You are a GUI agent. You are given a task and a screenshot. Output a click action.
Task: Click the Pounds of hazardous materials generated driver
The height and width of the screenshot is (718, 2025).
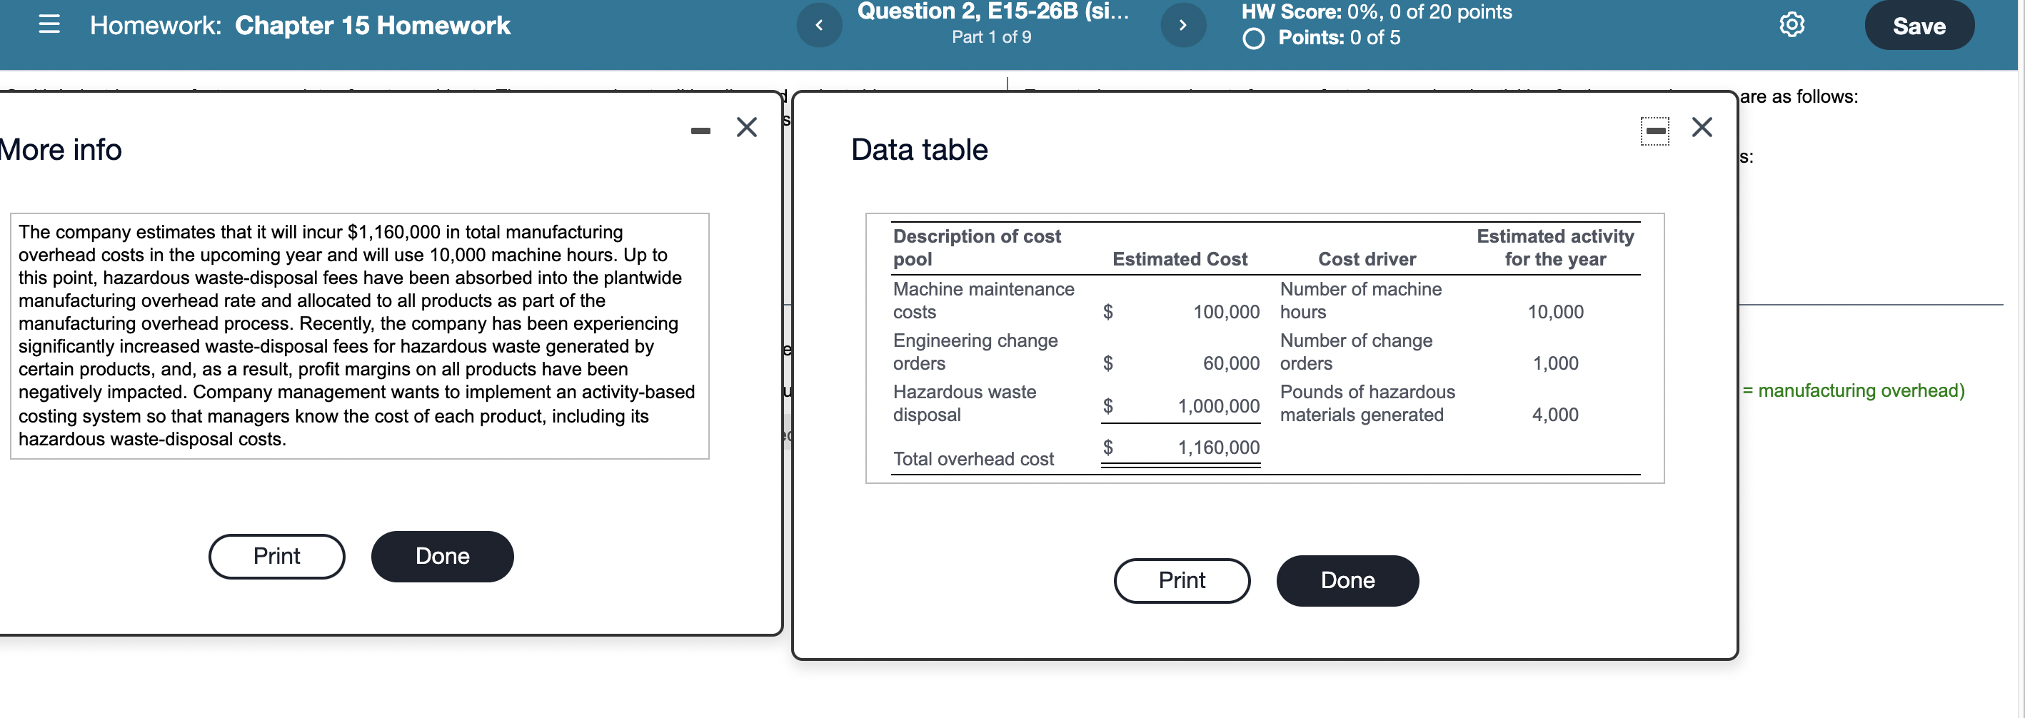pos(1367,403)
